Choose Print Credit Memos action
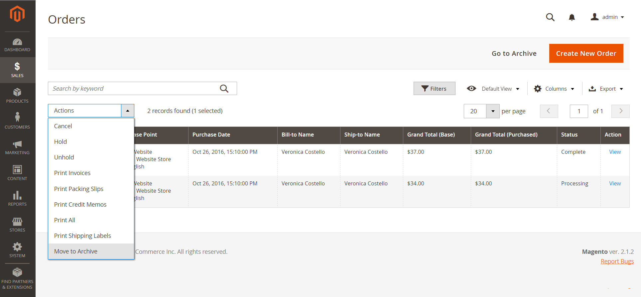The height and width of the screenshot is (297, 641). [91, 205]
